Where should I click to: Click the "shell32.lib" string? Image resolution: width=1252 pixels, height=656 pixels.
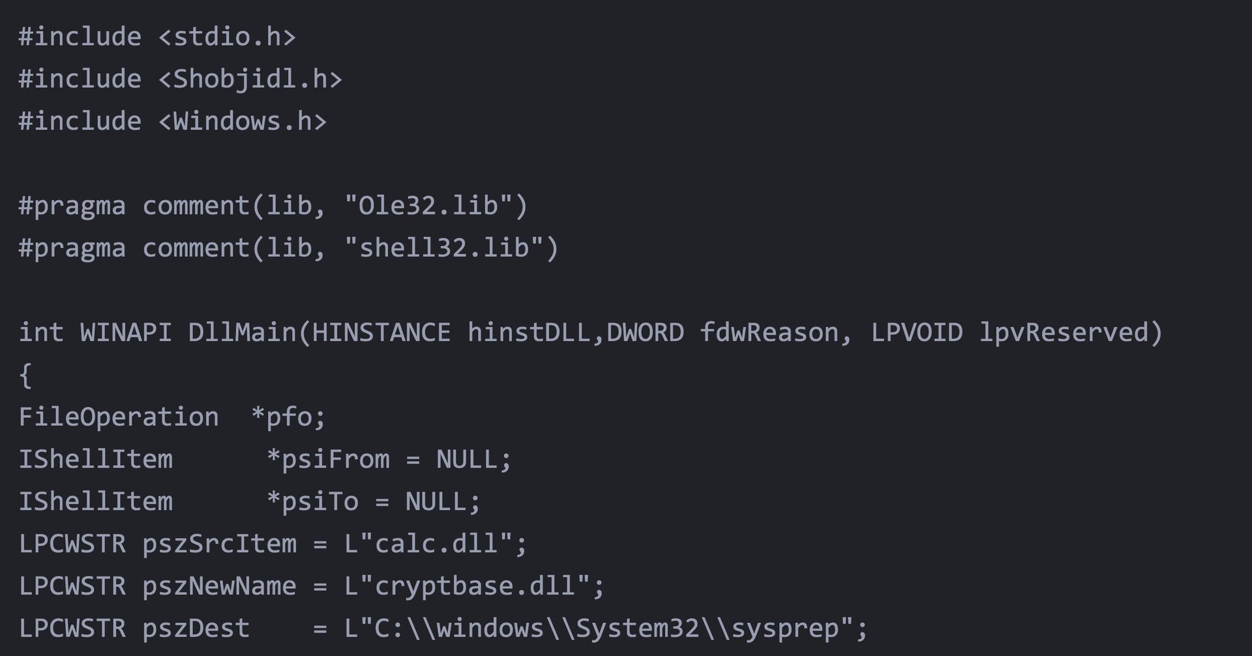point(444,248)
